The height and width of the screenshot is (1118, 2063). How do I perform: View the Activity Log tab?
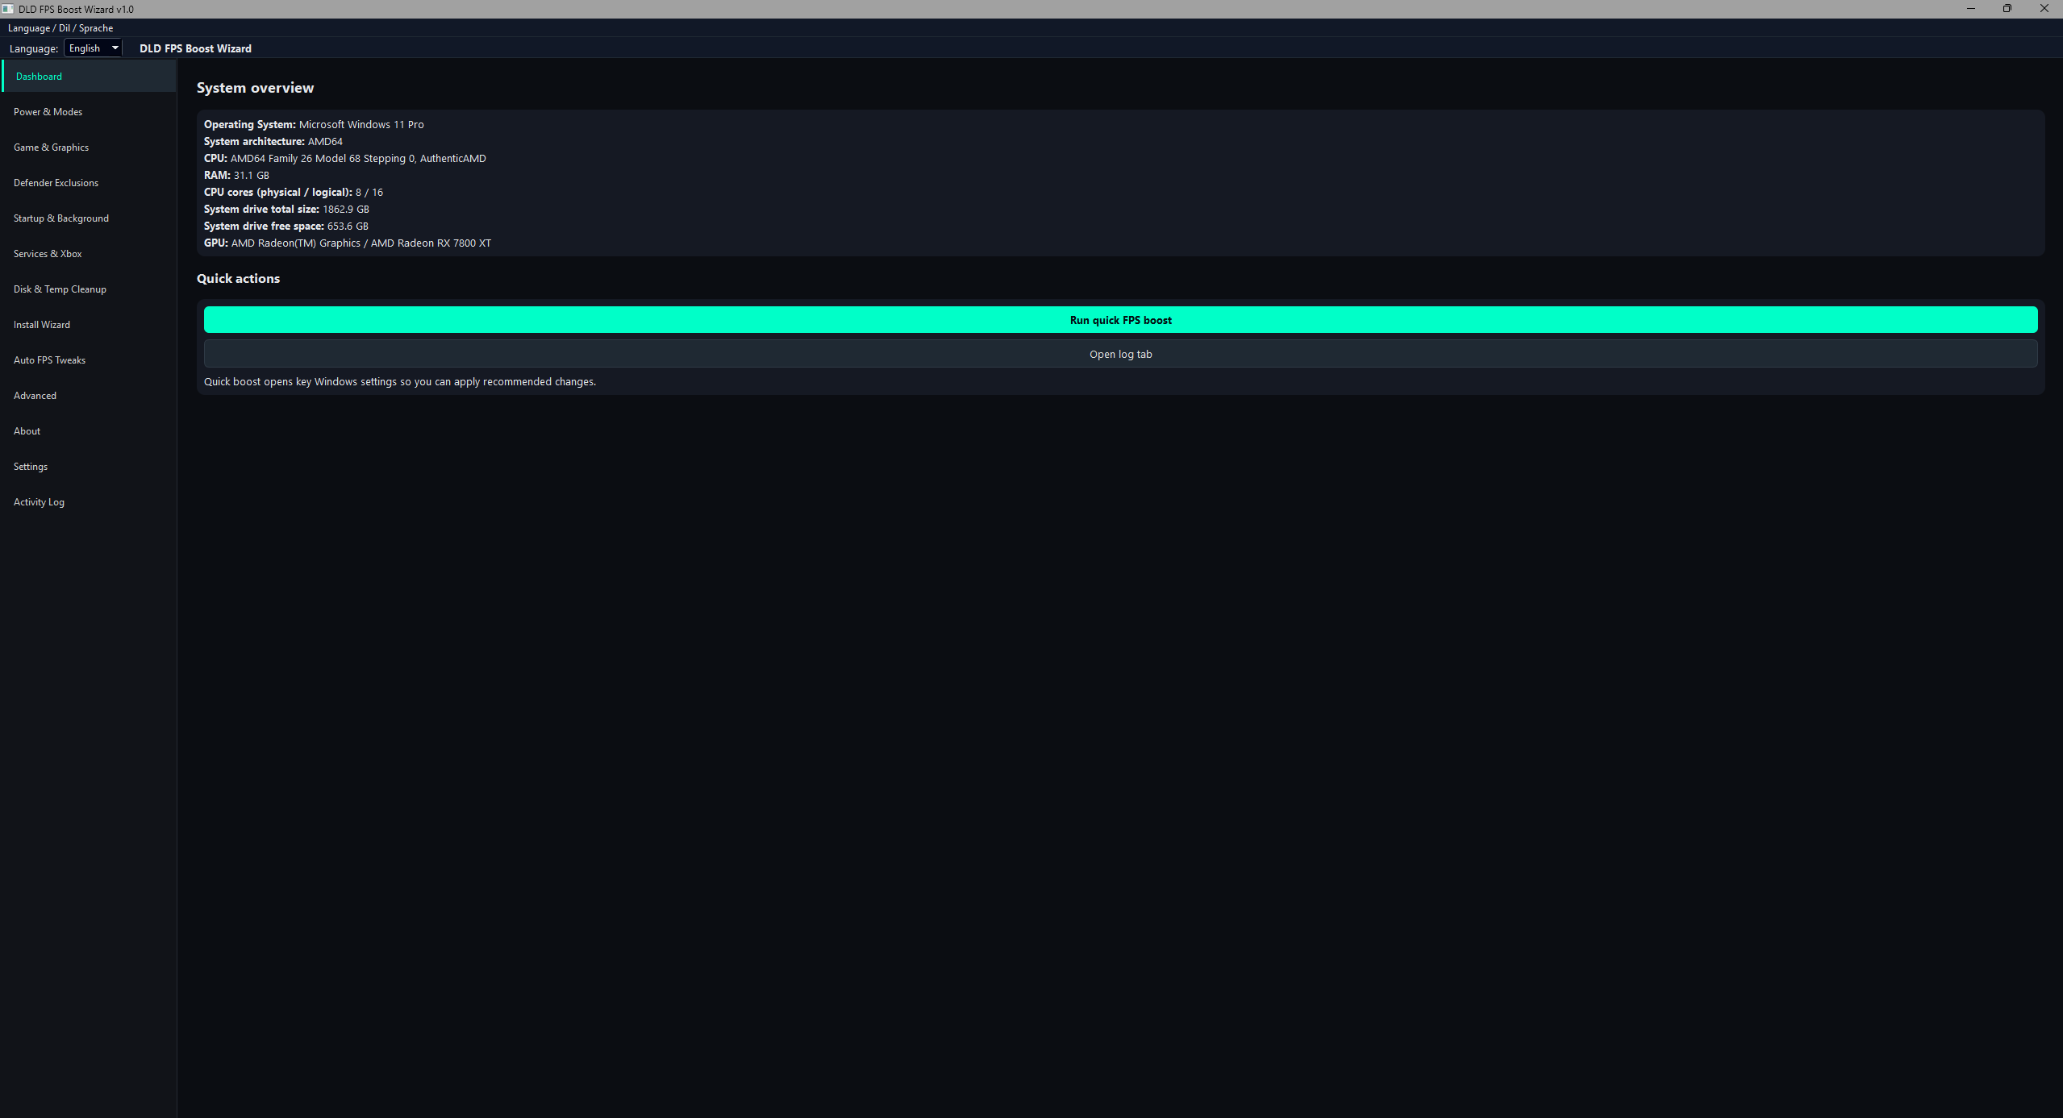coord(39,502)
